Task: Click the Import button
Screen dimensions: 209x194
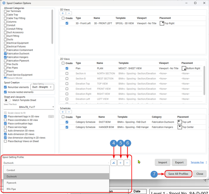Action: (x=163, y=162)
